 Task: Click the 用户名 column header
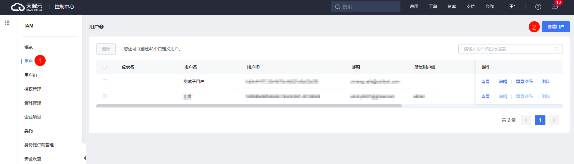(191, 67)
